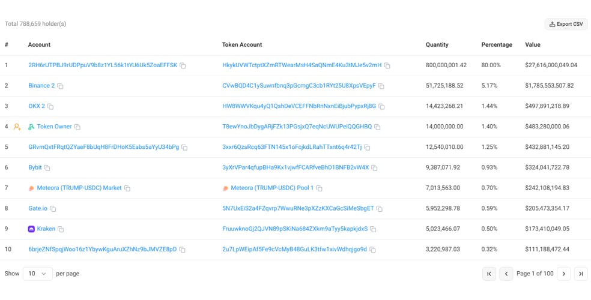Copy account address GRvmQxtFRqtQ in row 5

[185, 148]
